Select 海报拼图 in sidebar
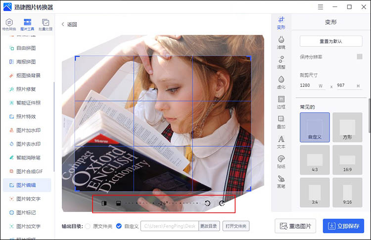371x240 pixels. 26,62
